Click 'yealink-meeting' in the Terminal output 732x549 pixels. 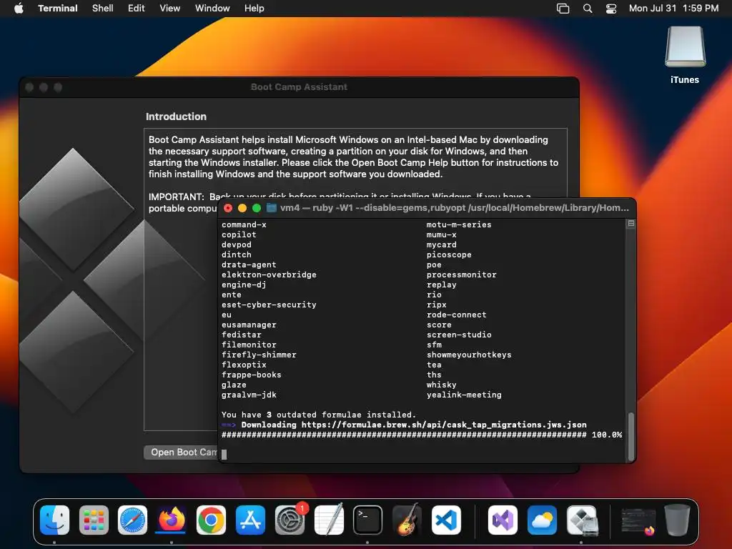[463, 395]
